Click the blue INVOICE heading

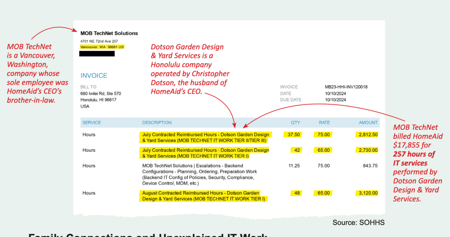point(94,75)
